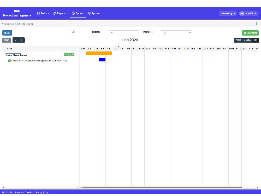The width and height of the screenshot is (261, 196).
Task: Open Privacy Policy link
Action: [x=42, y=193]
